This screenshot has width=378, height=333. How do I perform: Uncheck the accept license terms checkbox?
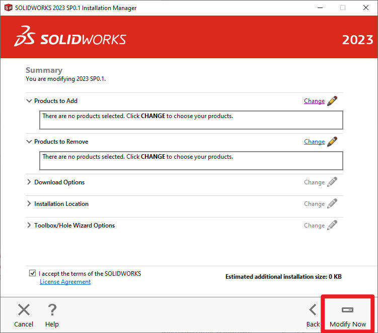pos(33,274)
